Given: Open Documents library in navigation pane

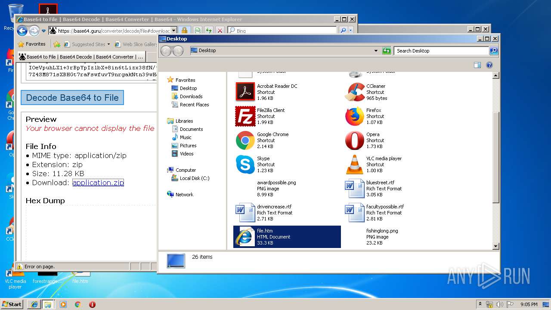Looking at the screenshot, I should click(x=187, y=129).
